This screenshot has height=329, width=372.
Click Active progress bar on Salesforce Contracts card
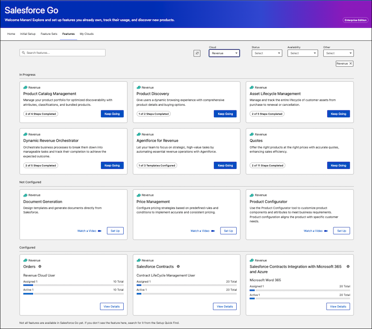tap(186, 294)
